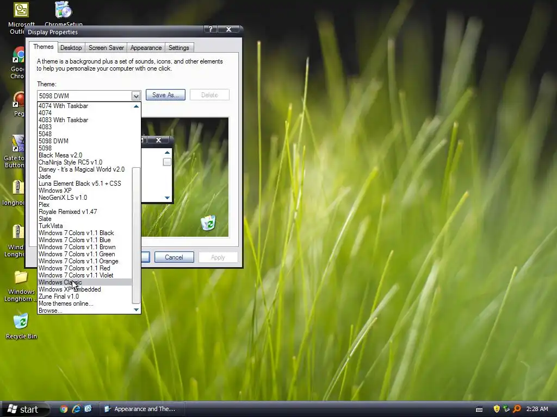Switch to the Settings tab
The height and width of the screenshot is (417, 557).
pyautogui.click(x=178, y=48)
